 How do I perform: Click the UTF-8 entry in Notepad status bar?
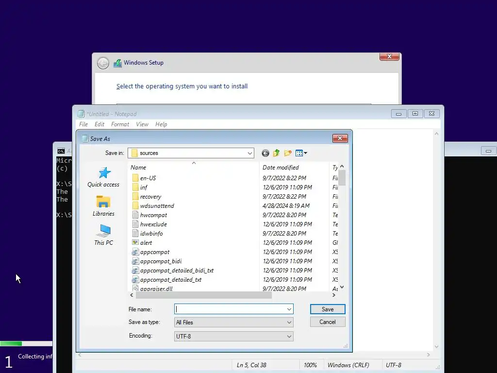393,365
